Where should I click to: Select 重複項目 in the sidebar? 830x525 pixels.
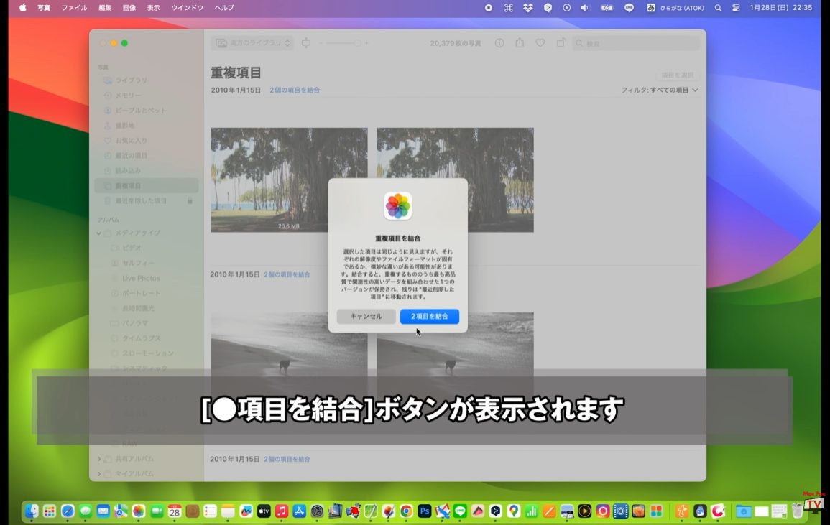[147, 186]
